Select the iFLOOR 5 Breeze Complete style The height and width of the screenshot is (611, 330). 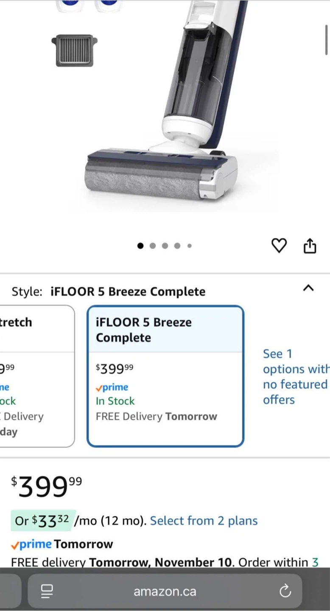[165, 376]
